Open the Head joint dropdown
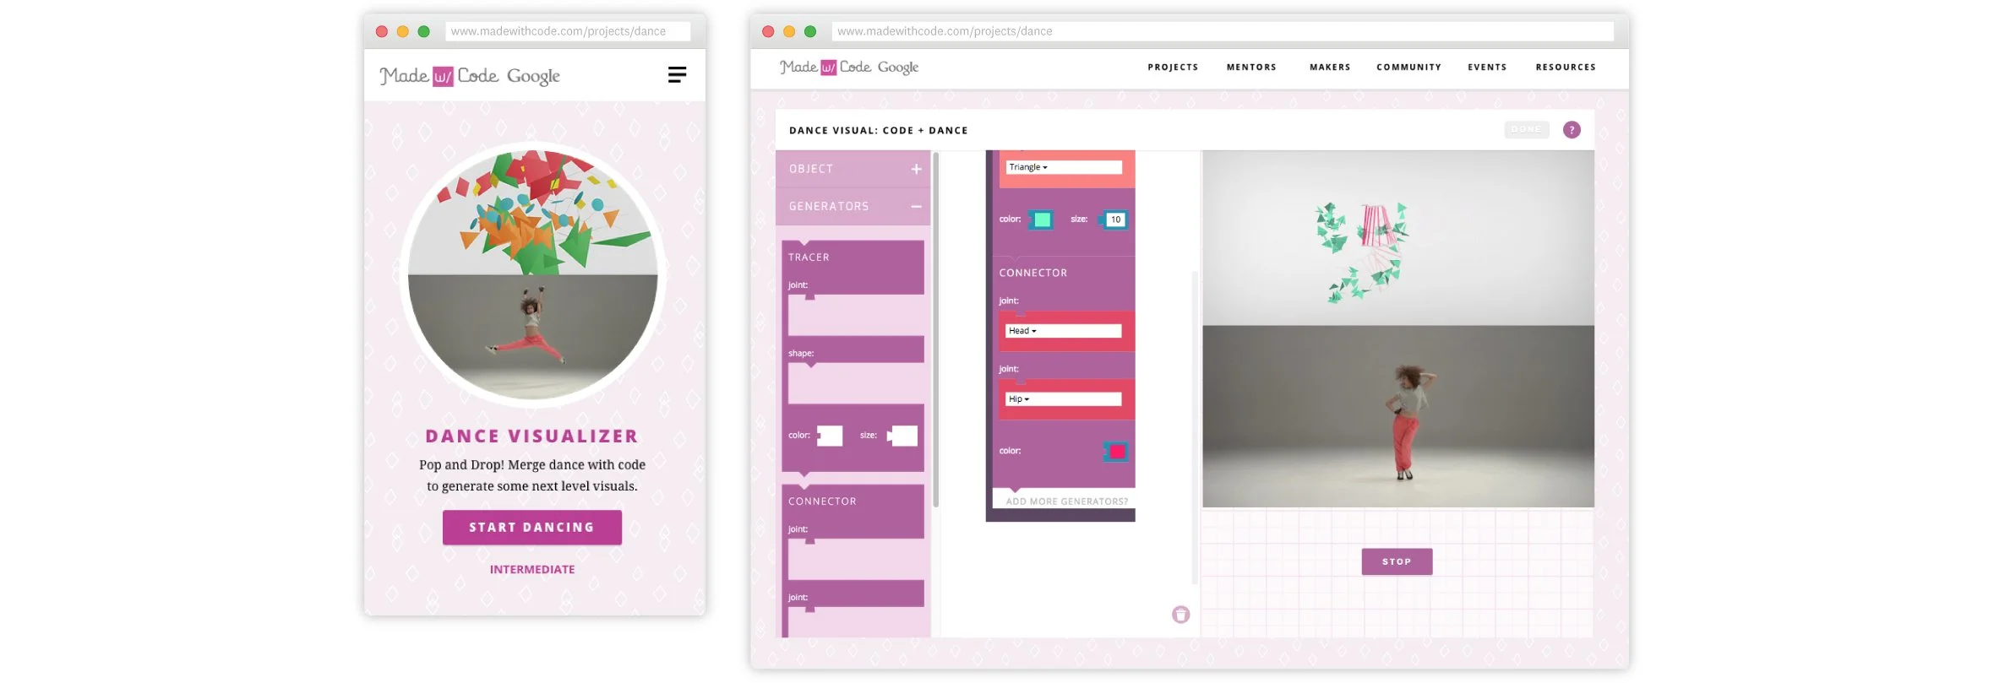1994x683 pixels. (1064, 331)
